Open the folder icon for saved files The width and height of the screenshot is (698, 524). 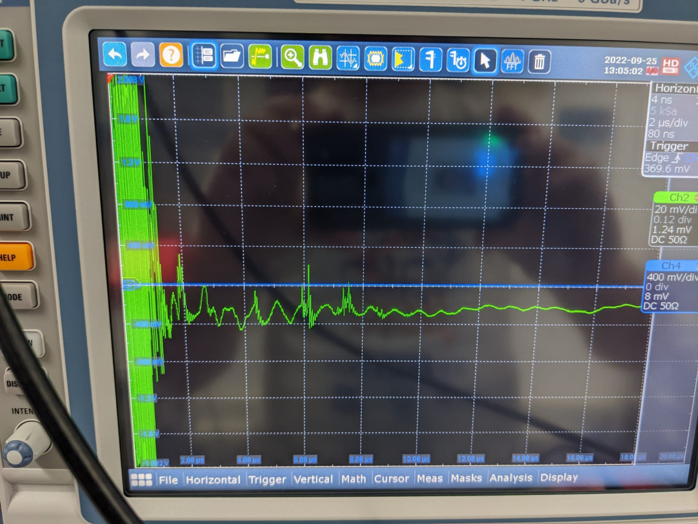tap(232, 56)
